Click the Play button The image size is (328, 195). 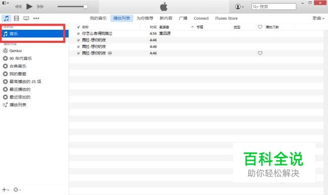click(x=29, y=7)
